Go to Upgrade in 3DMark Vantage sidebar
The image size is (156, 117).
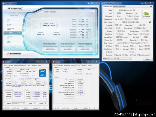click(x=10, y=37)
